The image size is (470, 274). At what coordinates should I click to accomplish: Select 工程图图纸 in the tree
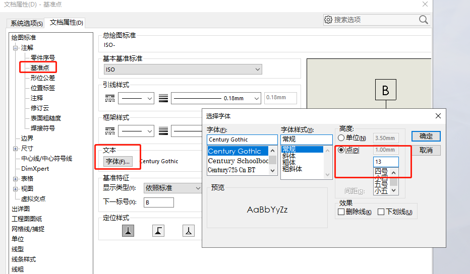tap(27, 219)
